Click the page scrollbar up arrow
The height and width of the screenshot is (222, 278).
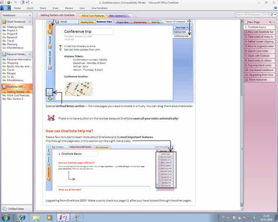242,21
